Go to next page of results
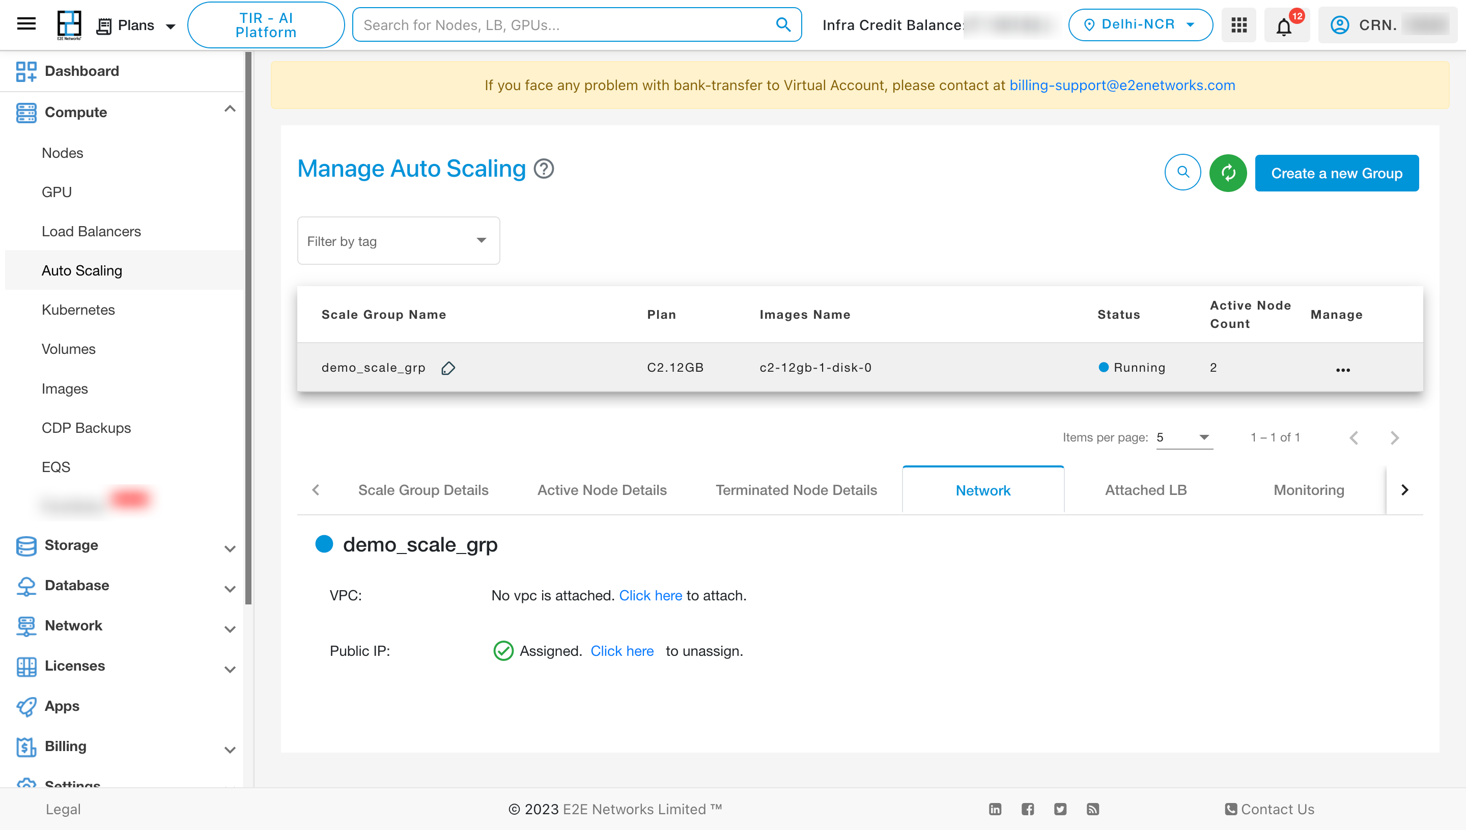 click(1394, 438)
